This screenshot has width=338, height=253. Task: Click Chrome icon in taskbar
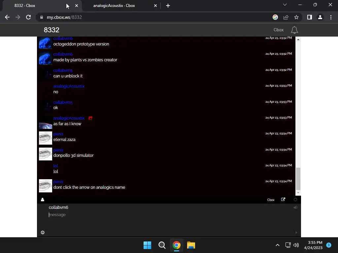(176, 245)
